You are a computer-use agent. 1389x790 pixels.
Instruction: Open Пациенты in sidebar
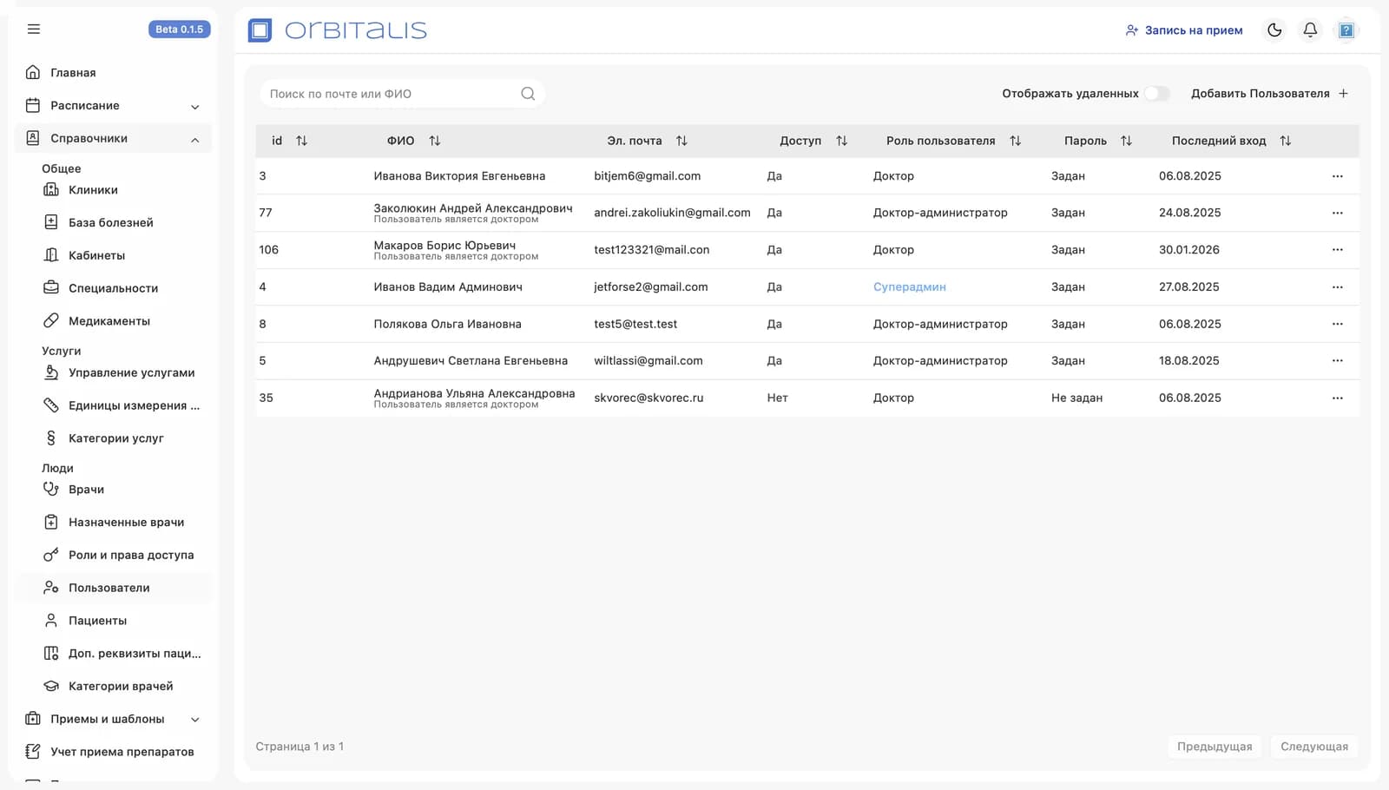[97, 621]
